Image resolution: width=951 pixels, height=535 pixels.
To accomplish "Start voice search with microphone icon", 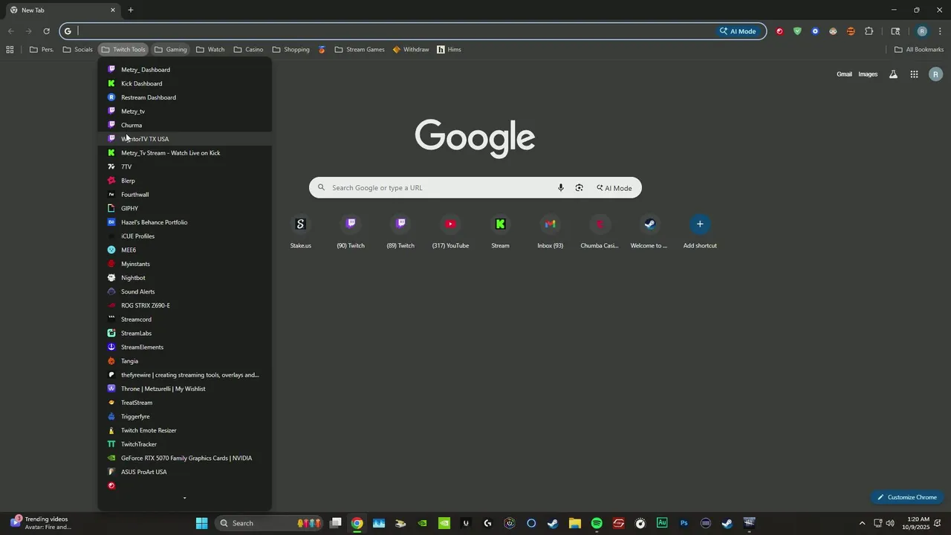I will [561, 188].
